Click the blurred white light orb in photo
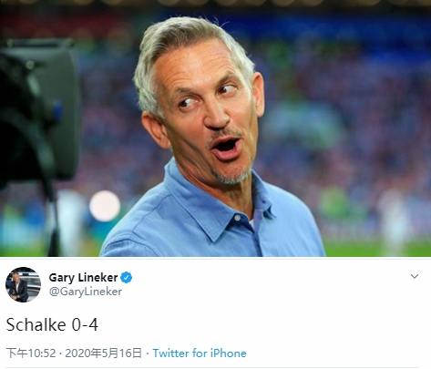The image size is (431, 369). click(x=105, y=206)
